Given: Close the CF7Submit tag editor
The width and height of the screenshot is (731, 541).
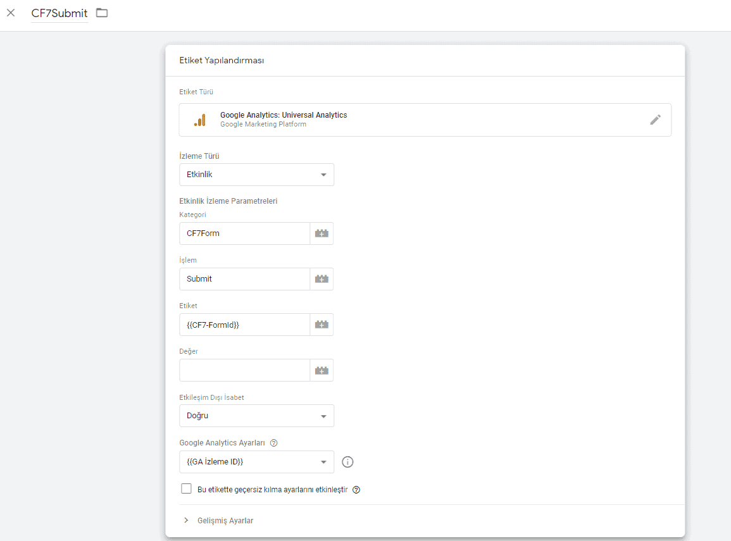Looking at the screenshot, I should coord(11,13).
